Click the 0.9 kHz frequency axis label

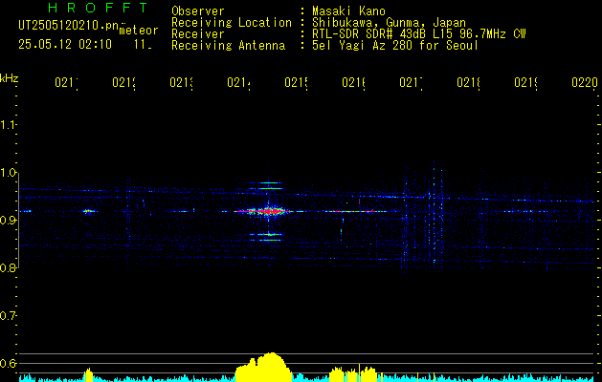point(8,221)
